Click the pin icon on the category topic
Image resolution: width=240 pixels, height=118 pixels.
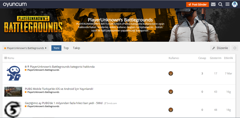pyautogui.click(x=28, y=67)
